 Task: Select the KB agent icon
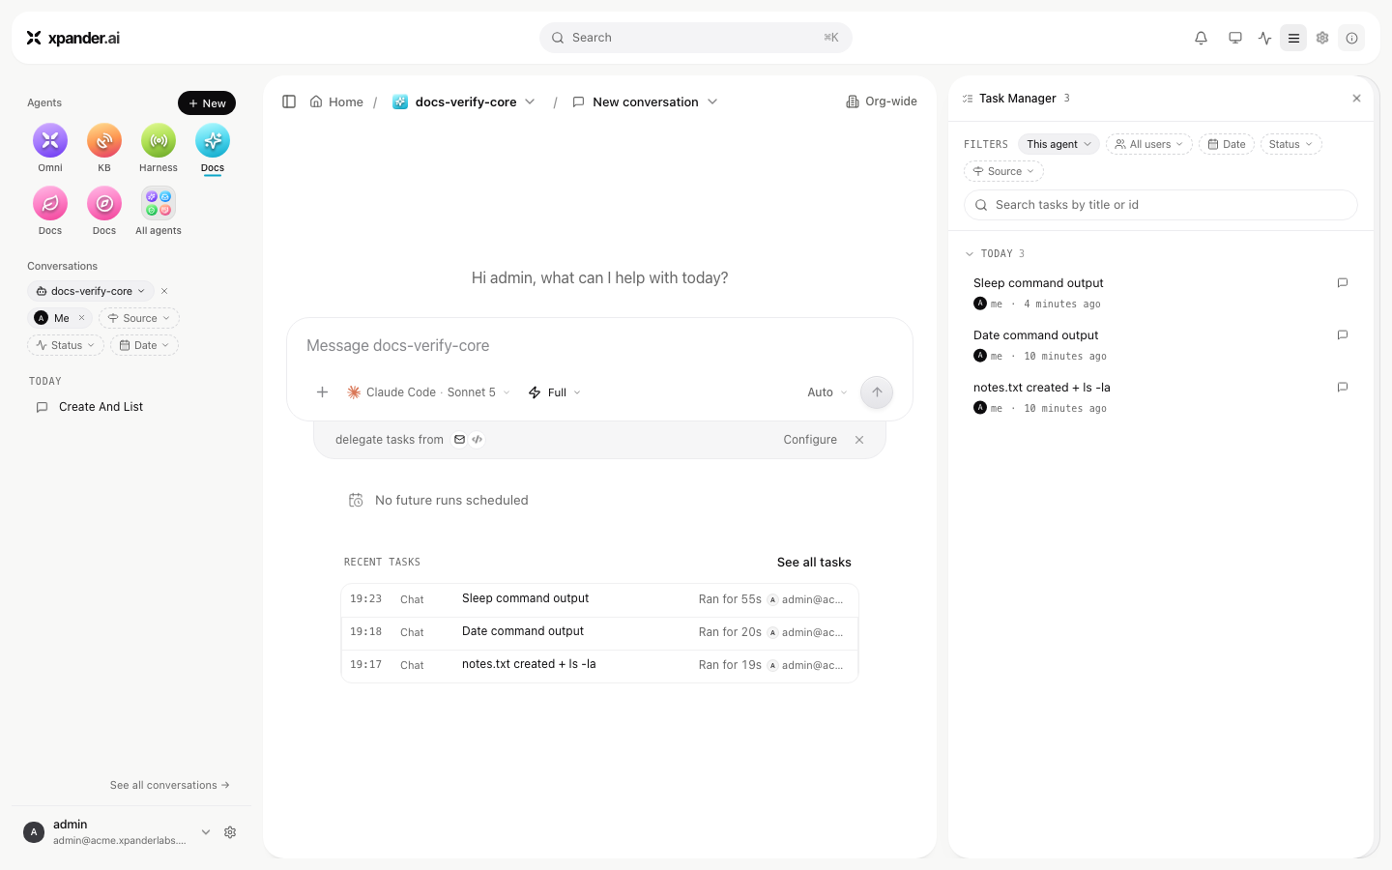click(x=104, y=141)
